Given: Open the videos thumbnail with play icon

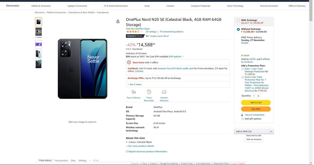Looking at the screenshot, I should point(38,32).
